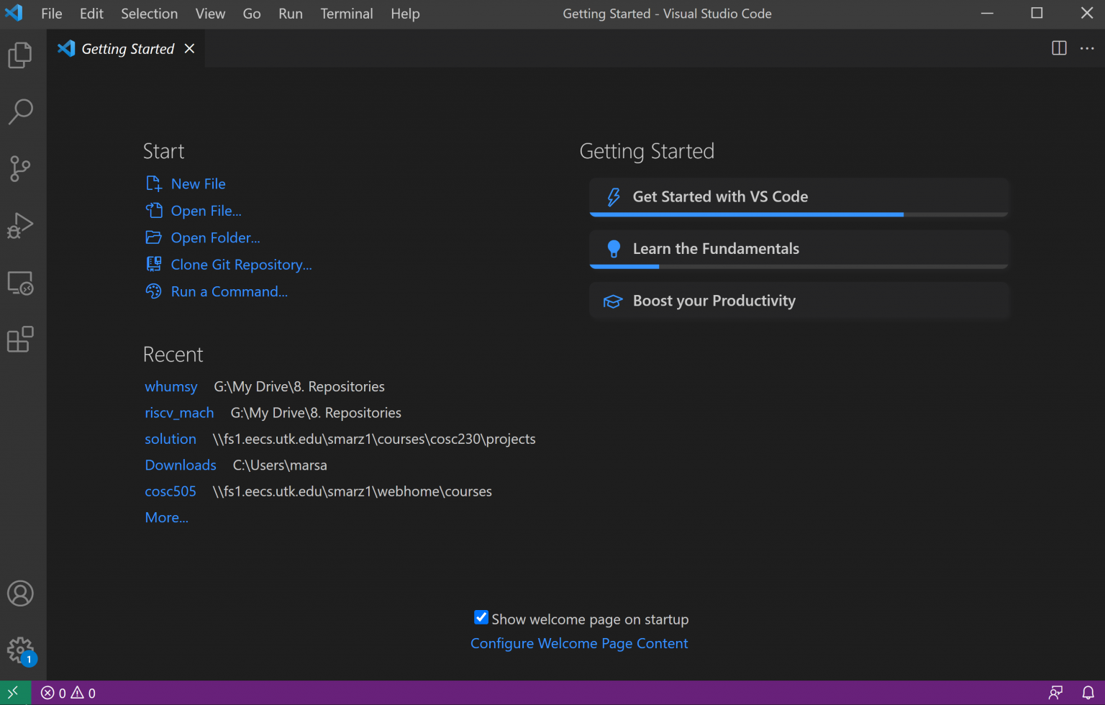
Task: Split the editor to the right
Action: point(1059,48)
